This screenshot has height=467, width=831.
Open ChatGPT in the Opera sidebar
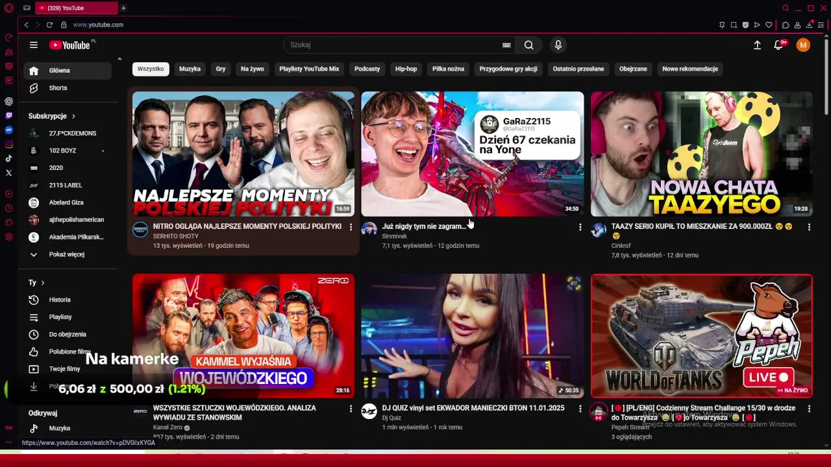[8, 101]
